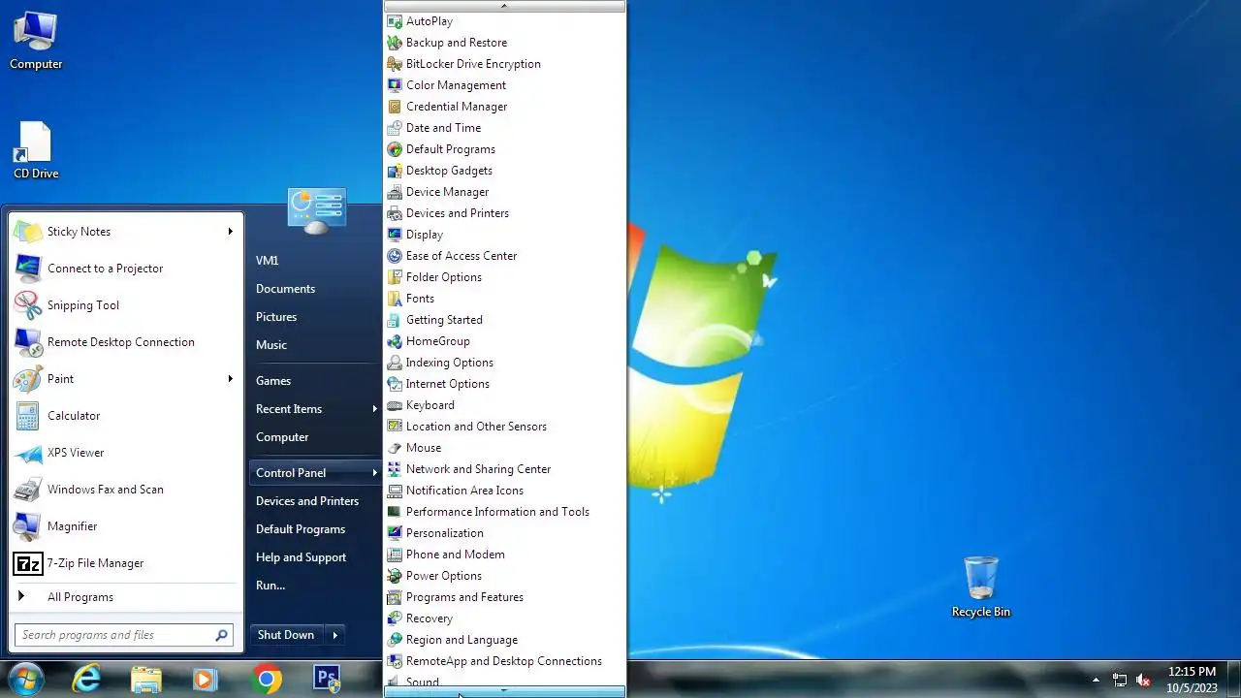Open Windows Fax and Scan icon
The height and width of the screenshot is (698, 1241).
pyautogui.click(x=28, y=490)
